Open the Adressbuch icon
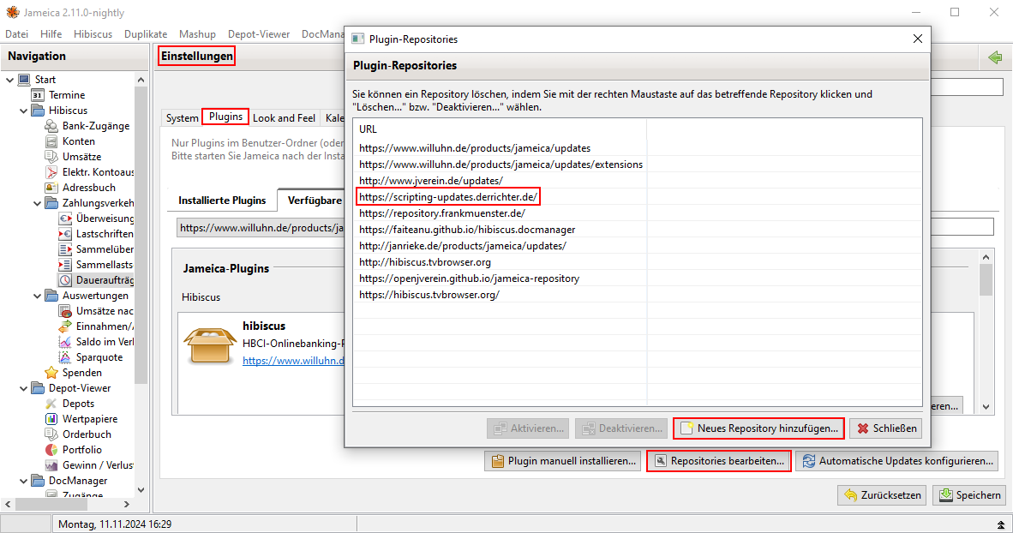The image size is (1013, 533). coord(51,188)
